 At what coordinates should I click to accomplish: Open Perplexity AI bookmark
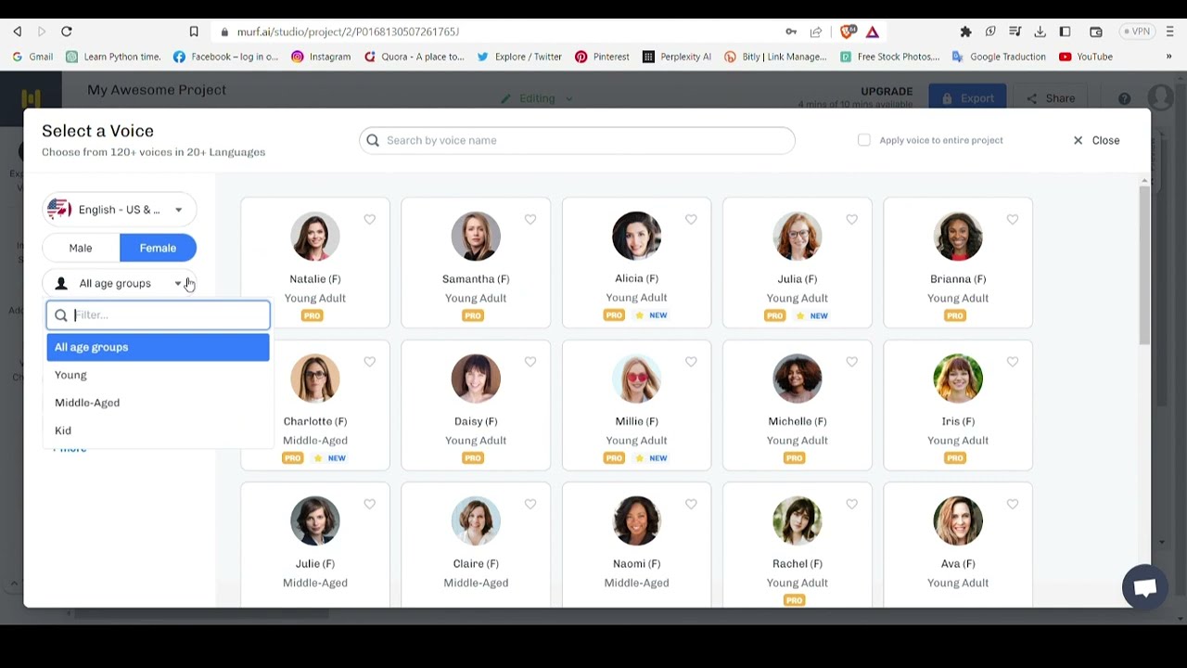click(676, 57)
